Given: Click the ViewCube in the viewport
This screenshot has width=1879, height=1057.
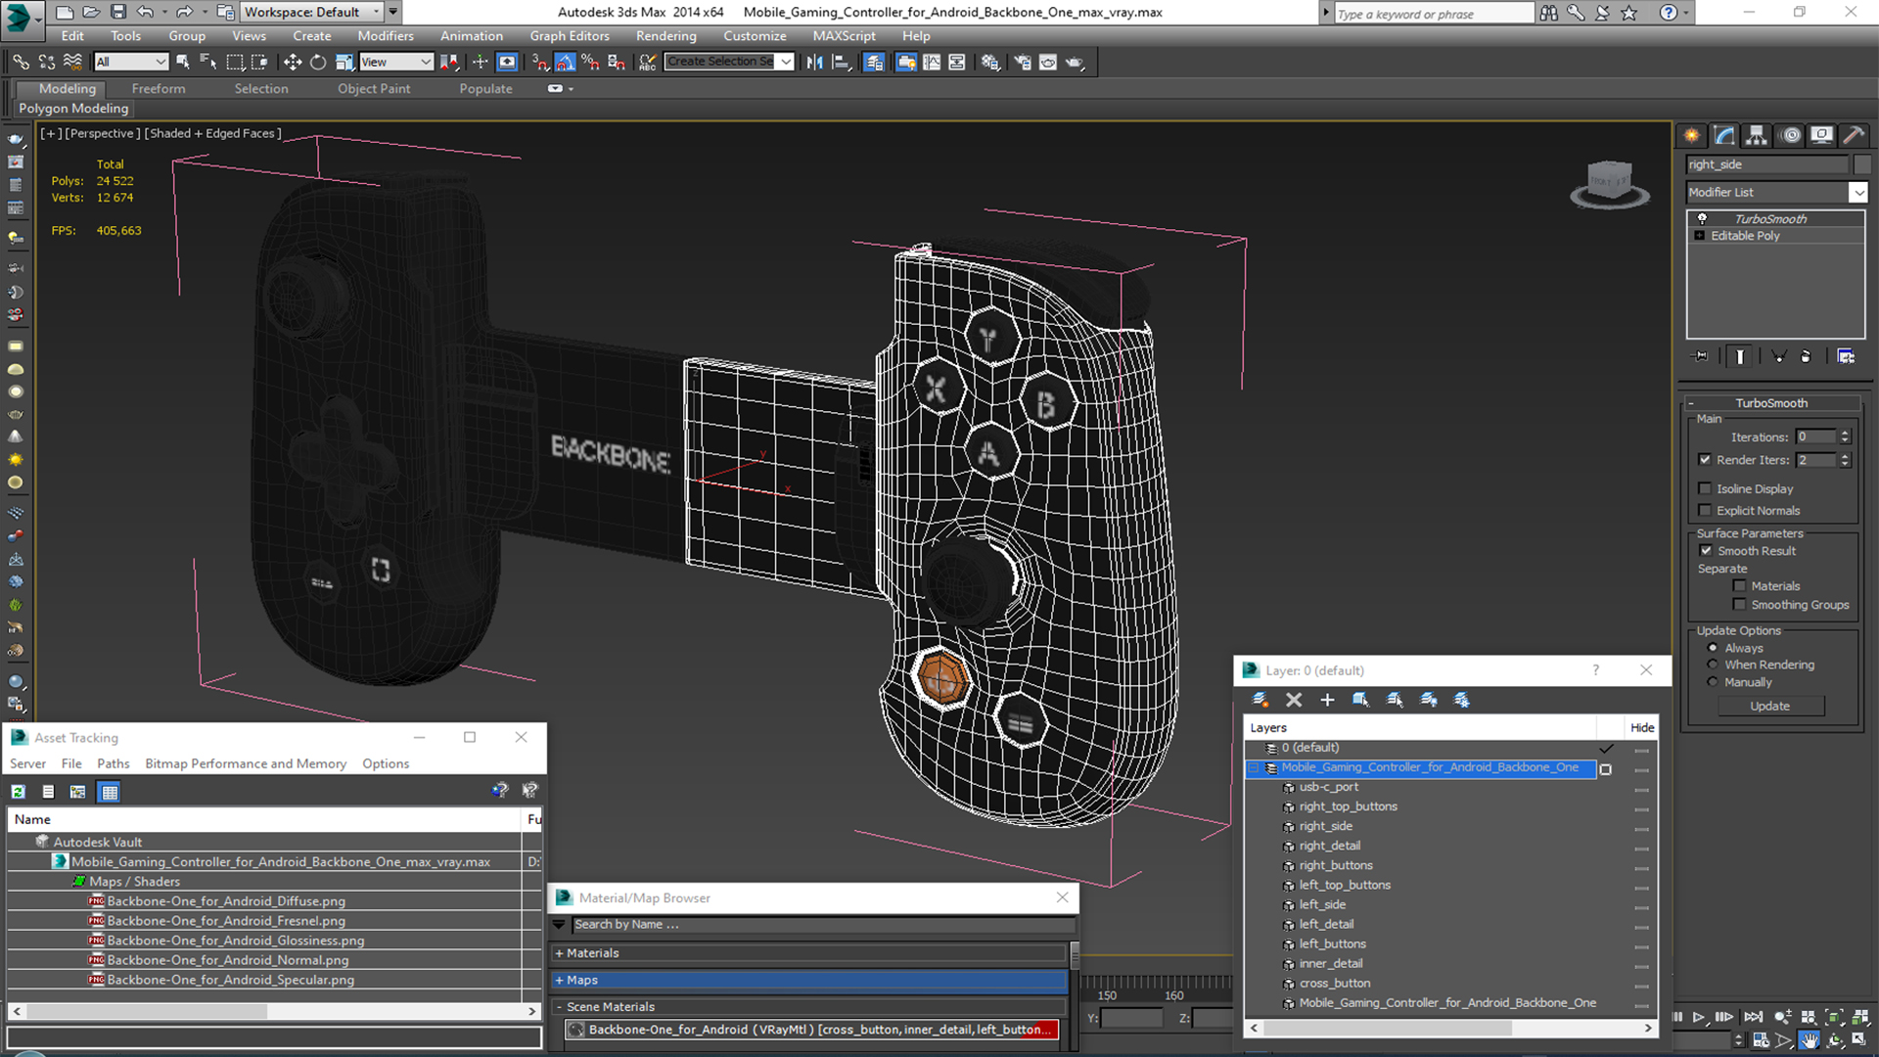Looking at the screenshot, I should click(x=1609, y=183).
